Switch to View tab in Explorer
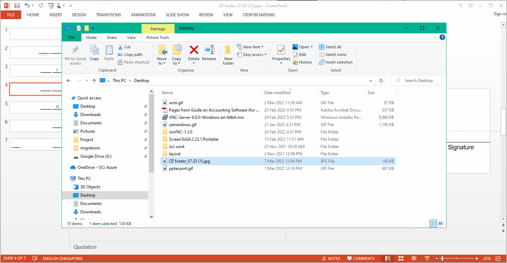The height and width of the screenshot is (263, 507). click(x=131, y=38)
